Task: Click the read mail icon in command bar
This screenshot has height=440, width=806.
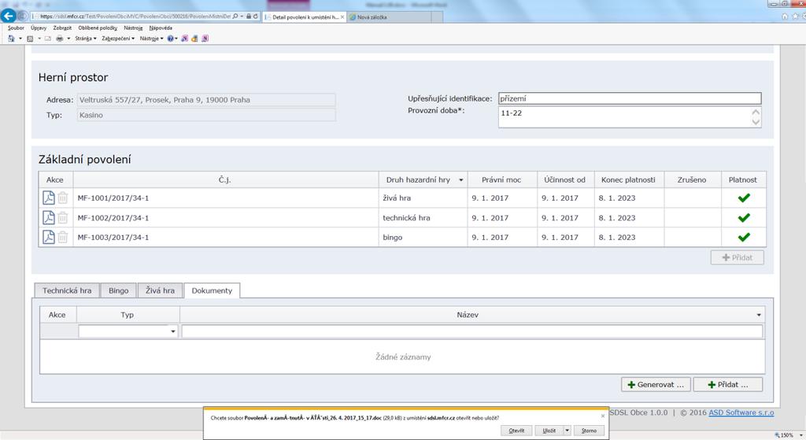Action: pos(48,39)
